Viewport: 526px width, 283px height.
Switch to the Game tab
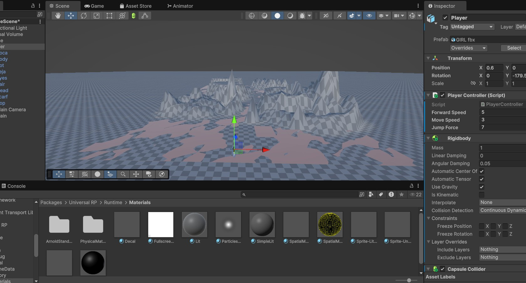(94, 6)
